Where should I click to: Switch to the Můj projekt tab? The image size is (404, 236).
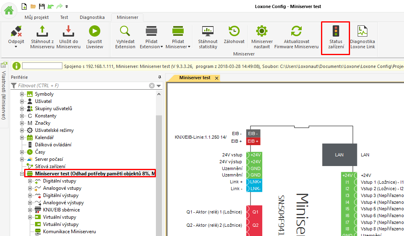point(37,17)
